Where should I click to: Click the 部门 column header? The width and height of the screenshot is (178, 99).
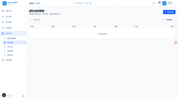pos(74,27)
